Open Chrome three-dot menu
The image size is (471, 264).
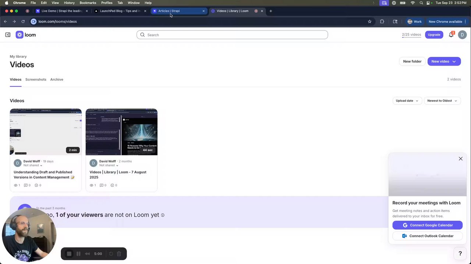[x=465, y=22]
